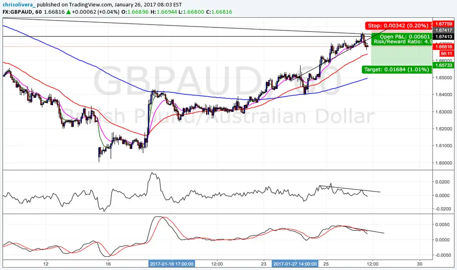Click the 1.67759 red price tag

pos(443,24)
